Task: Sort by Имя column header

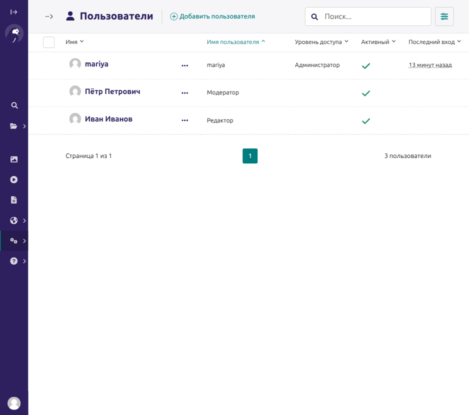Action: (x=74, y=42)
